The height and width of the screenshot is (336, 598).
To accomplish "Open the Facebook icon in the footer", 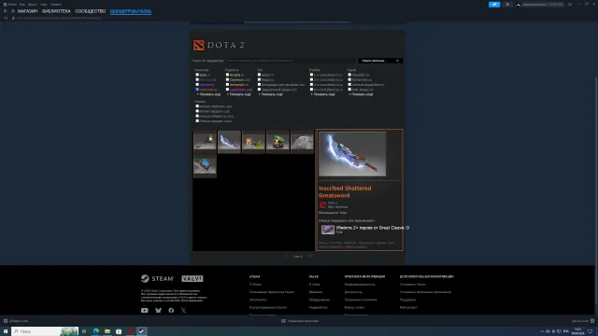I will (x=171, y=311).
